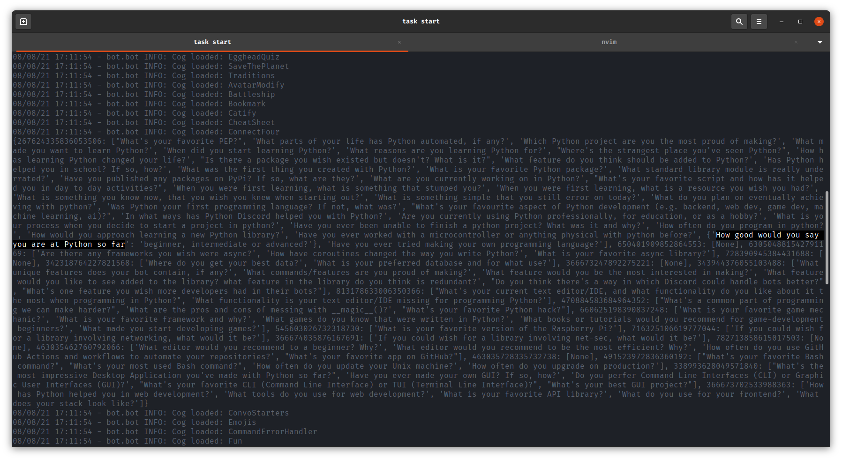Screen dimensions: 842x460
Task: Click the 'Cog loaded: ConnectFour' log line
Action: tap(146, 132)
